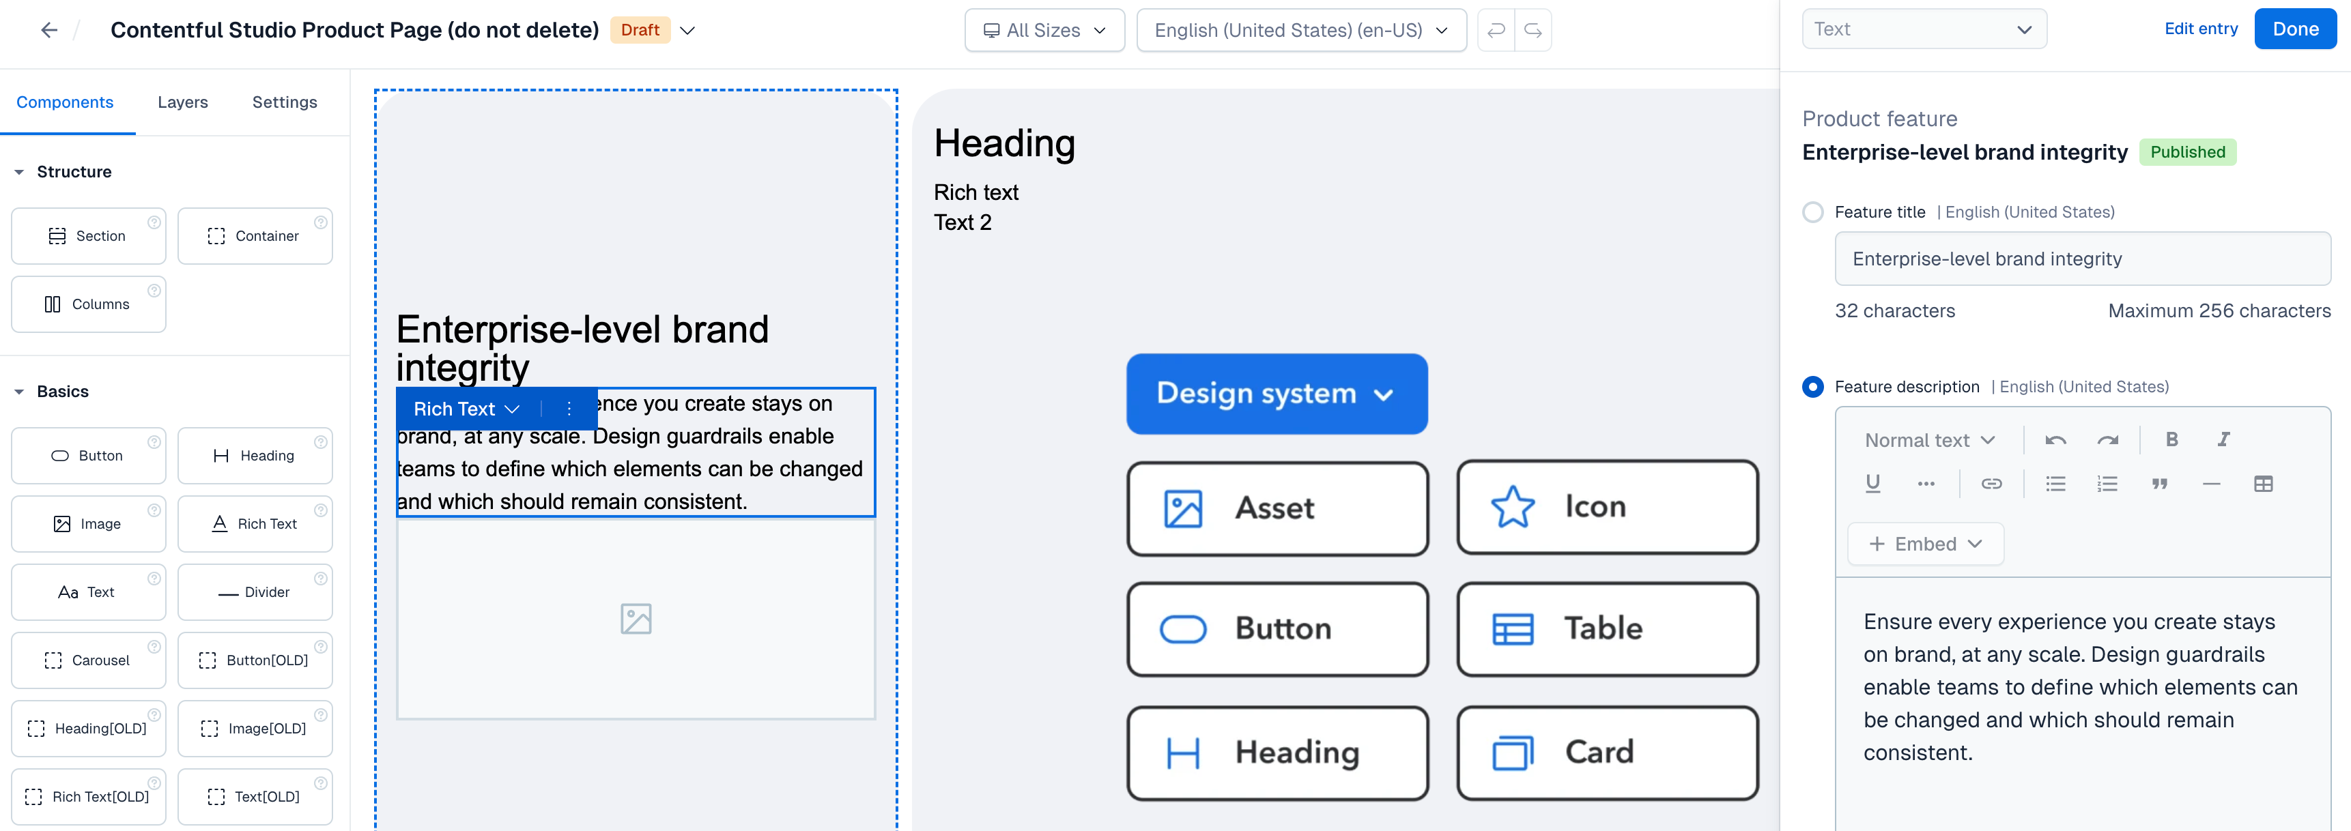Open the All Sizes dropdown
This screenshot has width=2351, height=831.
[x=1044, y=30]
